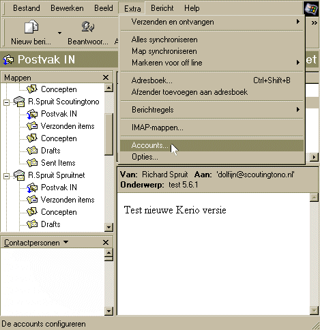Click status bar De accounts configureren
This screenshot has height=330, width=320.
coord(44,324)
